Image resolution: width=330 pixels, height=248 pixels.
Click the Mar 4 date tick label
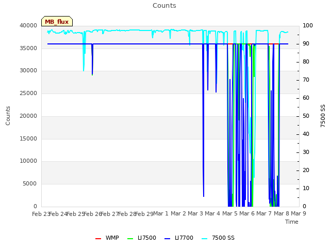pos(212,213)
